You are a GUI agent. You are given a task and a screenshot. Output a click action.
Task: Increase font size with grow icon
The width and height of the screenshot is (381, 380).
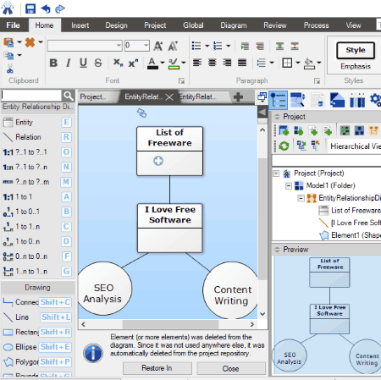158,46
